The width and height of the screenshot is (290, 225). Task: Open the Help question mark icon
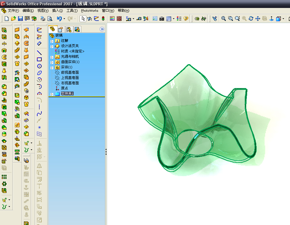tap(186, 19)
